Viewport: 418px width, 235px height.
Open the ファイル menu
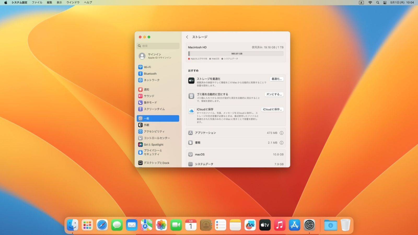(x=37, y=2)
